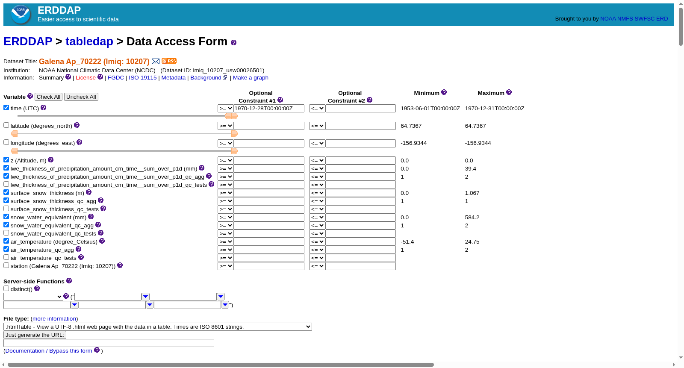
Task: Check the station (Galena Ap_70222) checkbox
Action: (x=6, y=265)
